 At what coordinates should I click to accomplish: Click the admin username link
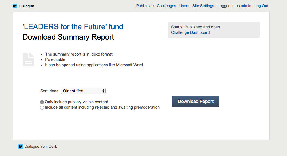click(246, 6)
